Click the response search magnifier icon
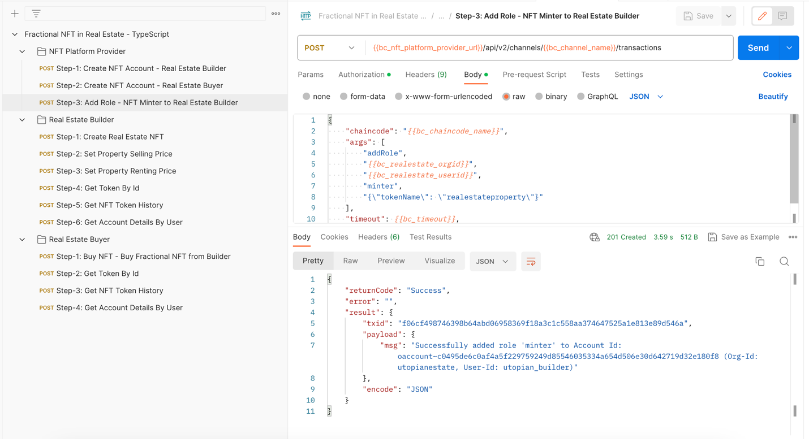The image size is (809, 442). pos(784,261)
